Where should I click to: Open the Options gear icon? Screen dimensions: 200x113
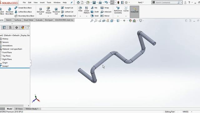coord(126,3)
